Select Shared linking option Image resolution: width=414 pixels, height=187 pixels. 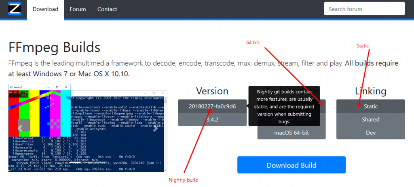point(371,120)
